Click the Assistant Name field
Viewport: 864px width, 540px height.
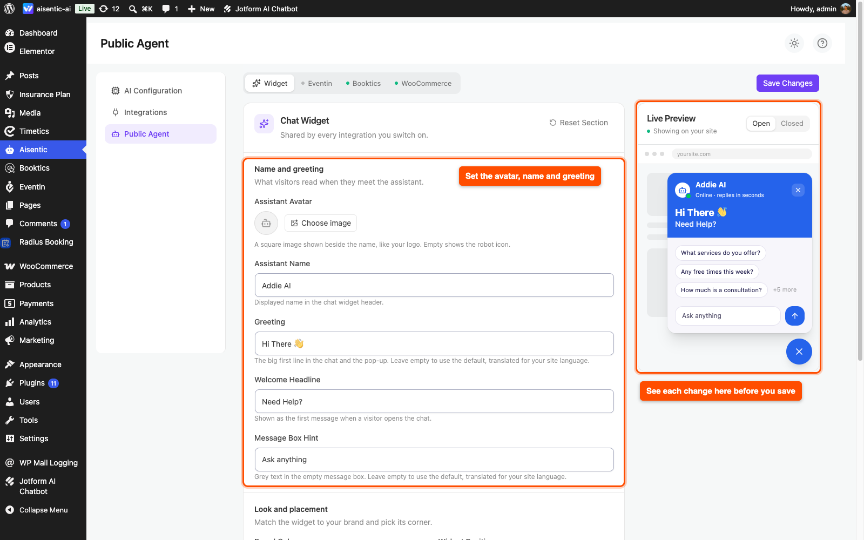(x=434, y=285)
